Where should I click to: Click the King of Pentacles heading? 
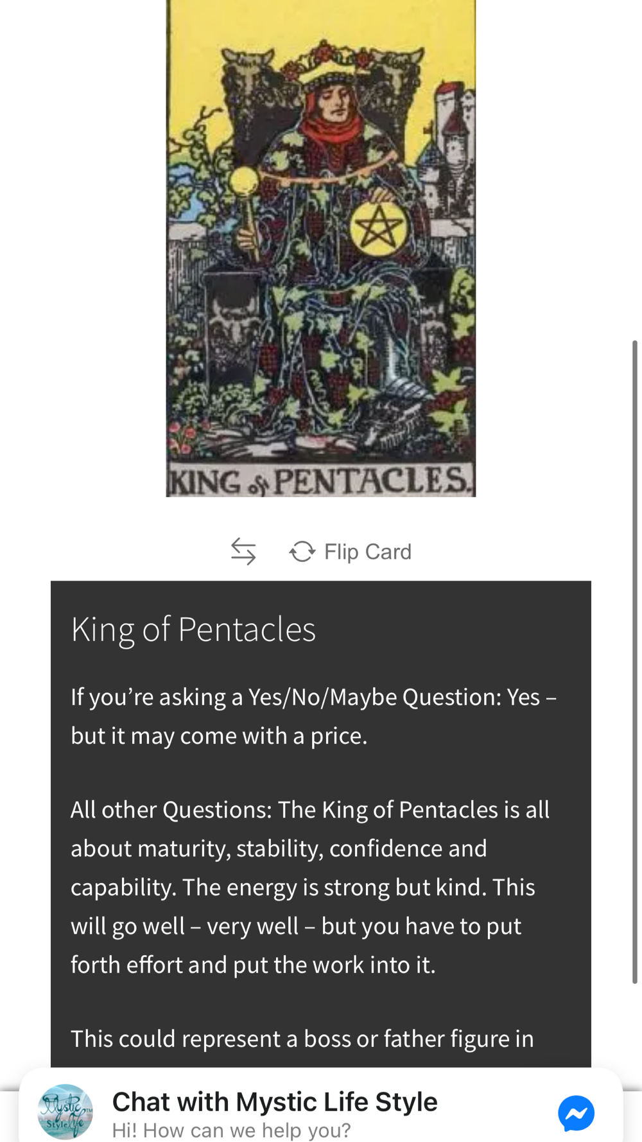[x=193, y=629]
